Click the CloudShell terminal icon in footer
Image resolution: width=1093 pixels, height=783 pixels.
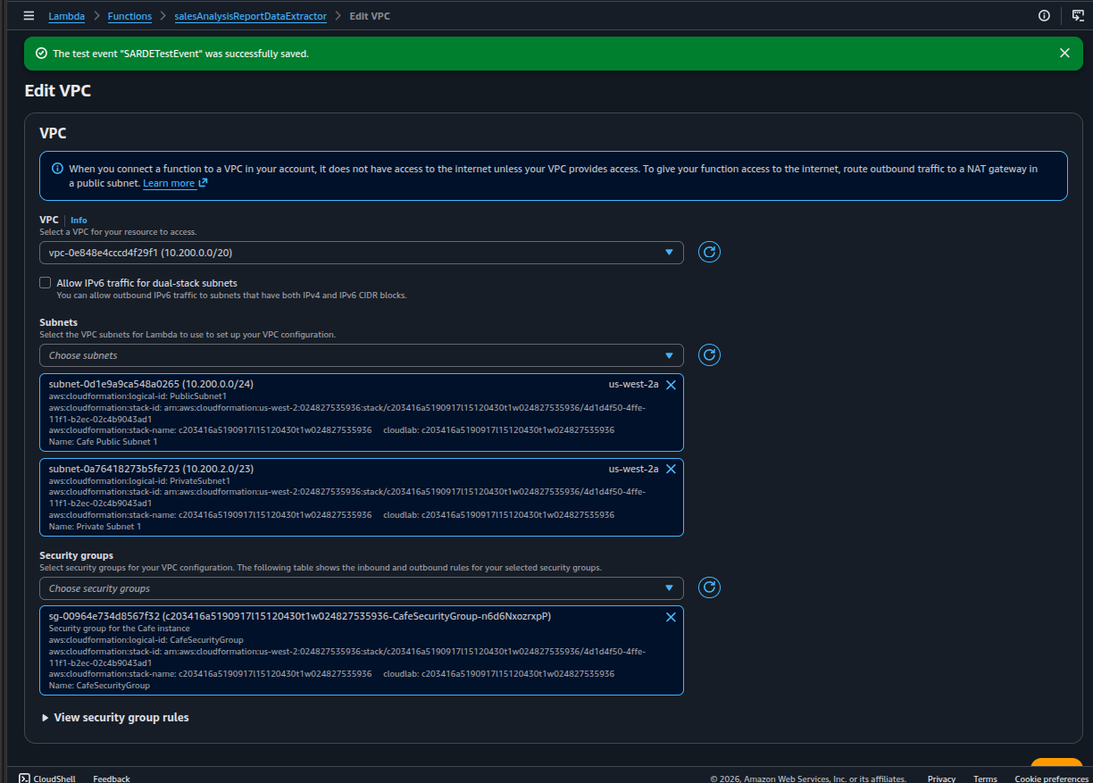click(x=25, y=779)
